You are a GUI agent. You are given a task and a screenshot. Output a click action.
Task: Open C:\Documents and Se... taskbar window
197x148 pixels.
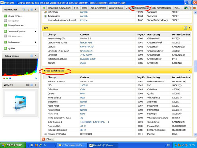[x=72, y=145]
